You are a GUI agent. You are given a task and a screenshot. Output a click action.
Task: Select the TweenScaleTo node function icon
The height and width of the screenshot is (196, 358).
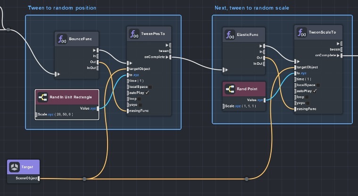coord(301,33)
